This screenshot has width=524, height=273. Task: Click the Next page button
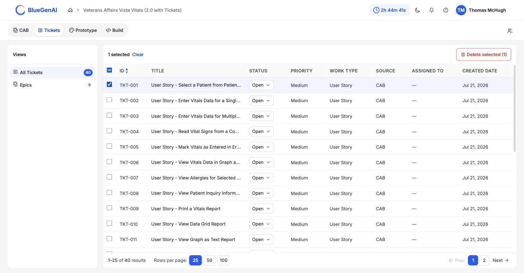[x=501, y=260]
